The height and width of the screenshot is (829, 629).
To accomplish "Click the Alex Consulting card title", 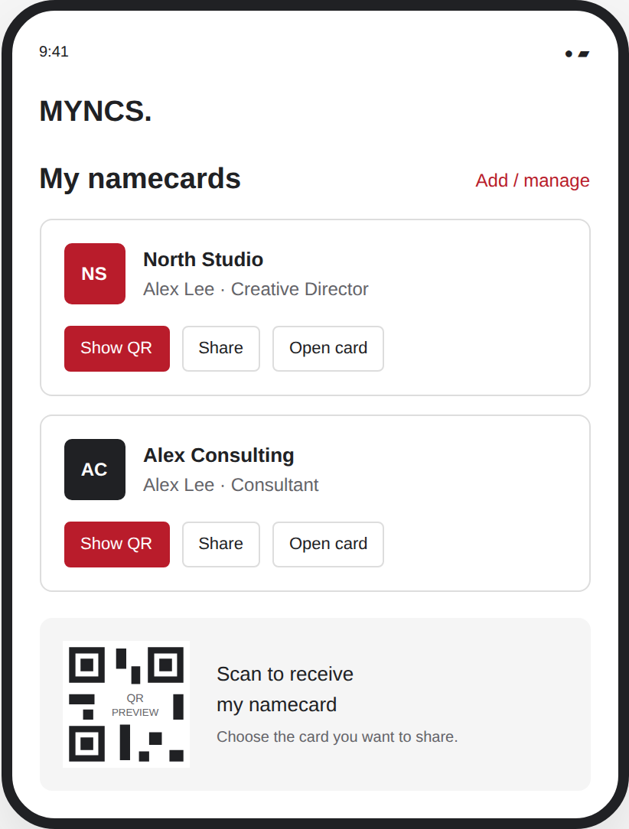I will pyautogui.click(x=219, y=456).
